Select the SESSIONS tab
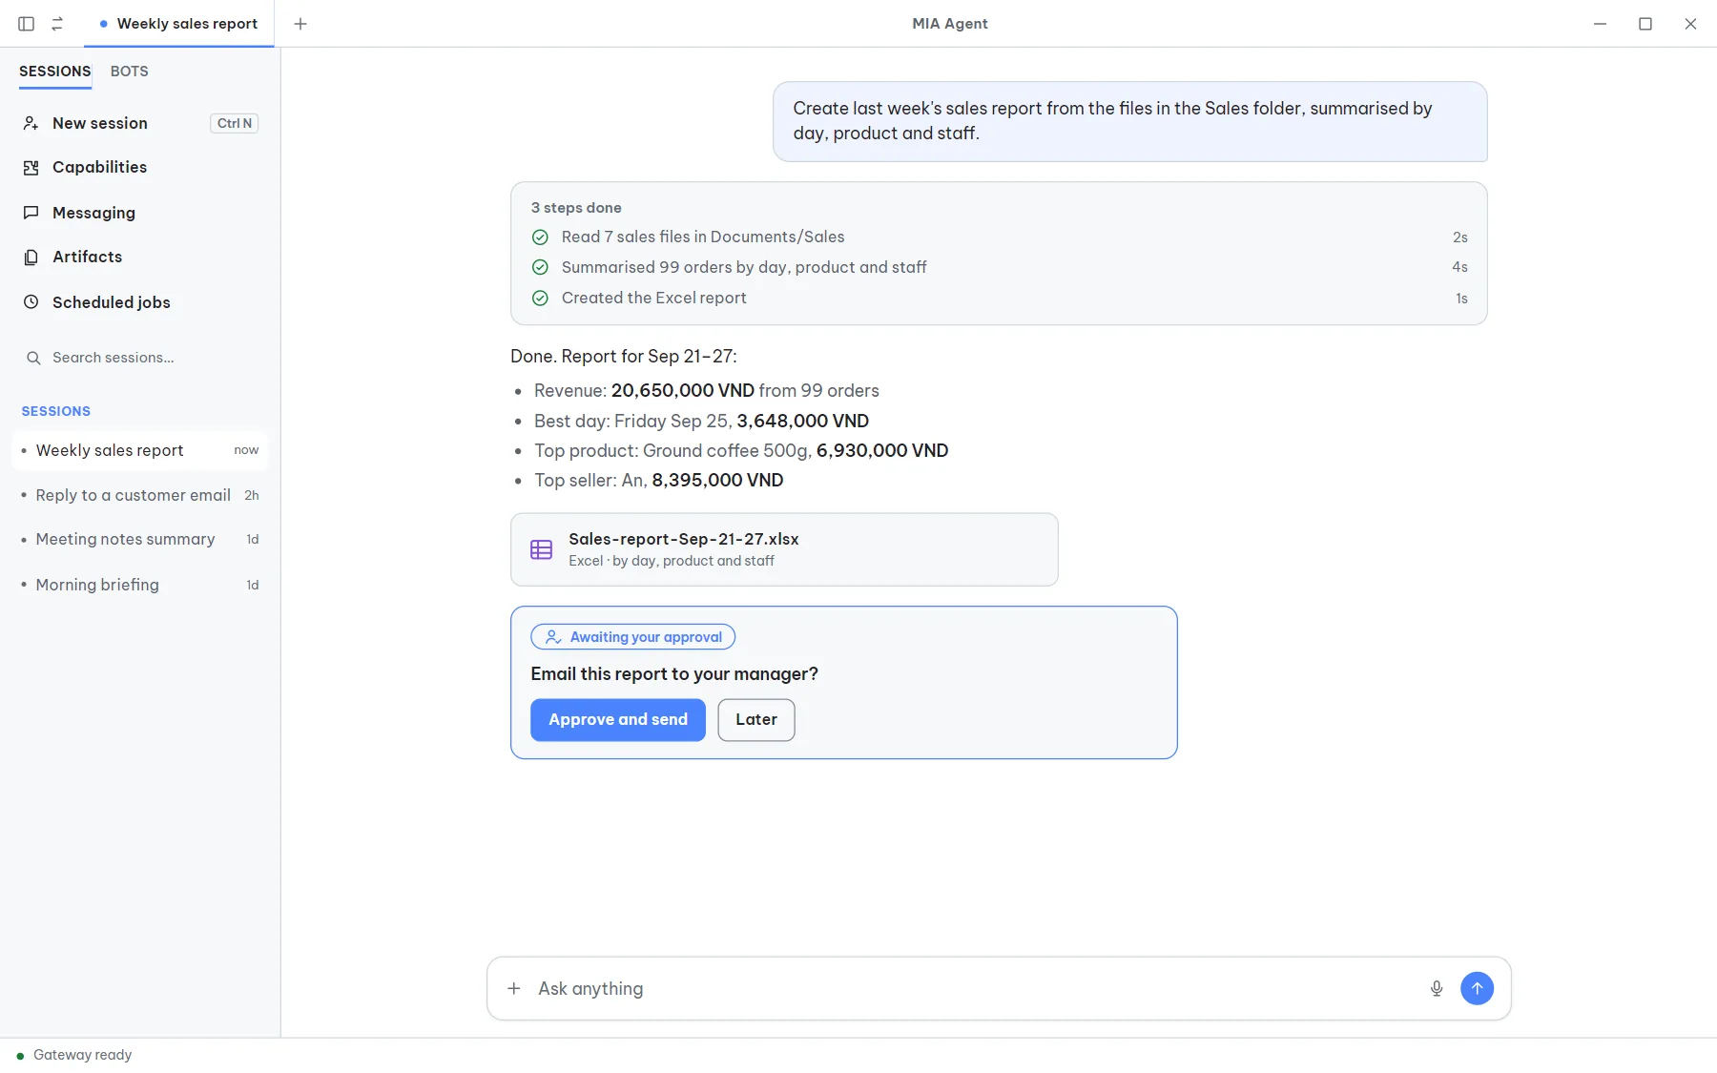1717x1073 pixels. point(55,72)
